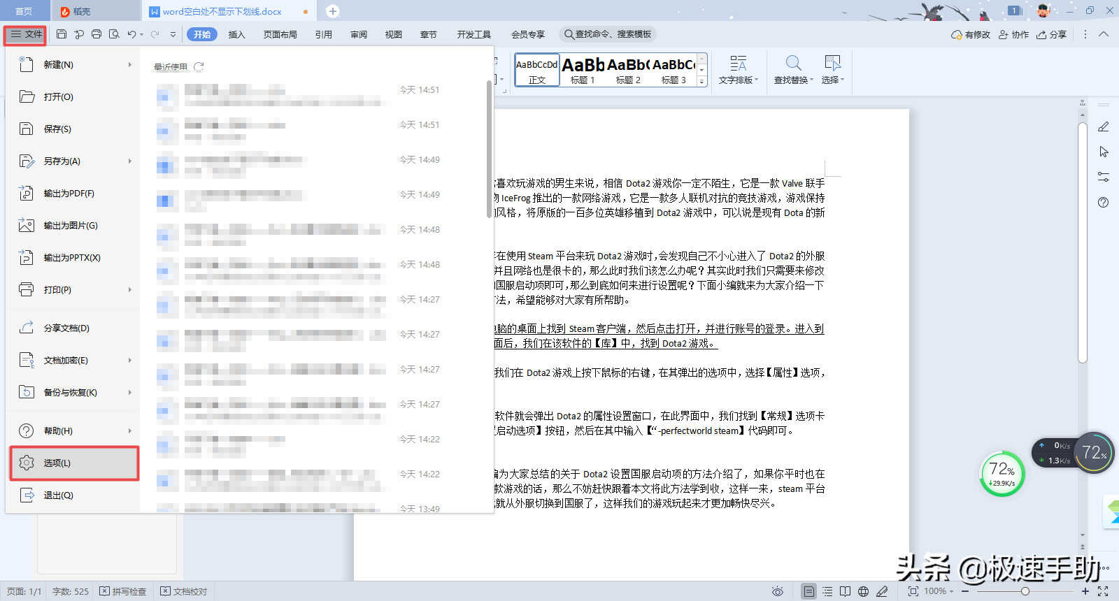Viewport: 1119px width, 601px height.
Task: Select the 标题 1 style
Action: coord(583,70)
